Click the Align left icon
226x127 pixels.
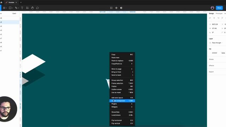tap(210, 18)
